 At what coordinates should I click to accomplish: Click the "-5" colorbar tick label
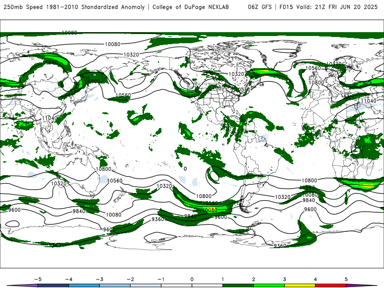[x=38, y=279]
